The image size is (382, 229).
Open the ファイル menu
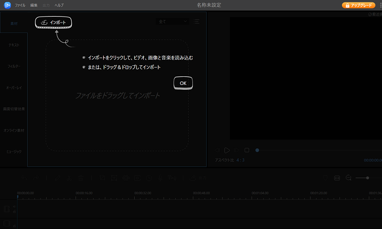click(20, 5)
